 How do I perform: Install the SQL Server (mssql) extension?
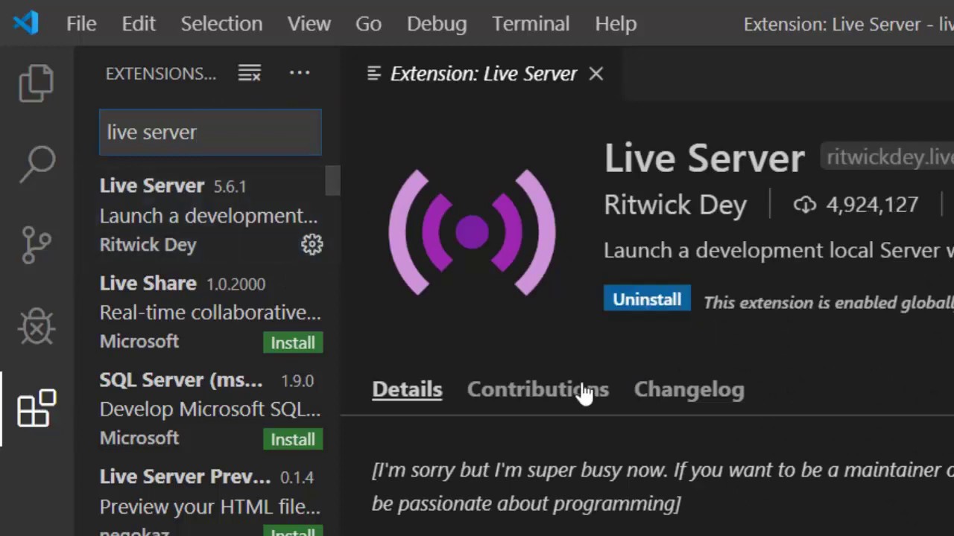[293, 439]
